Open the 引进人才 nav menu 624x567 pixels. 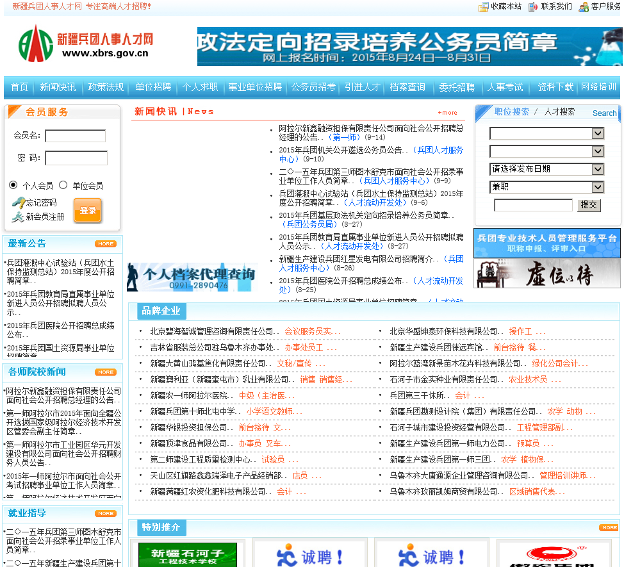363,87
